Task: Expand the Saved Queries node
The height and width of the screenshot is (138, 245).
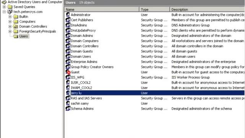Action: click(4, 7)
